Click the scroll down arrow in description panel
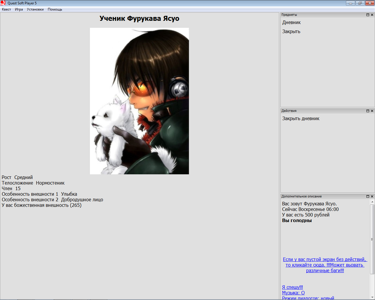The height and width of the screenshot is (300, 375). (x=372, y=297)
